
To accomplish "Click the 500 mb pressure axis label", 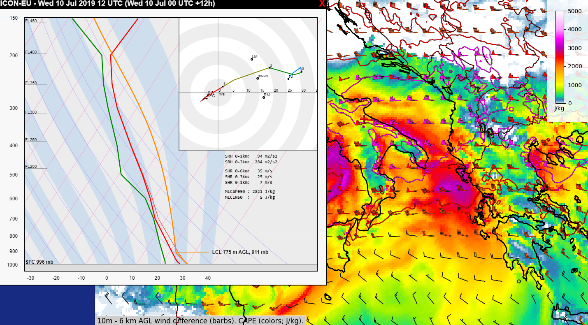I will (14, 174).
